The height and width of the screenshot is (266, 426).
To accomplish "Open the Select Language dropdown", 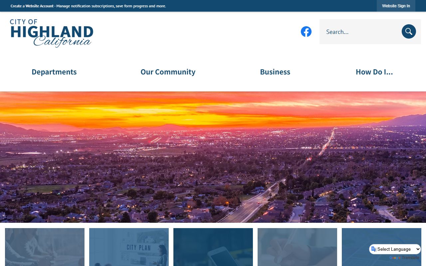I will [395, 249].
